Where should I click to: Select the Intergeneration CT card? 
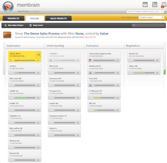point(64,119)
